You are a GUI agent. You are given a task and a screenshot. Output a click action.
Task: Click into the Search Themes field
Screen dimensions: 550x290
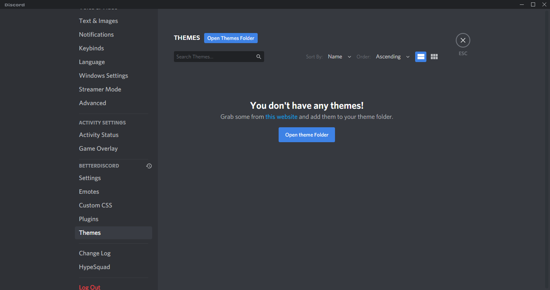pyautogui.click(x=213, y=57)
